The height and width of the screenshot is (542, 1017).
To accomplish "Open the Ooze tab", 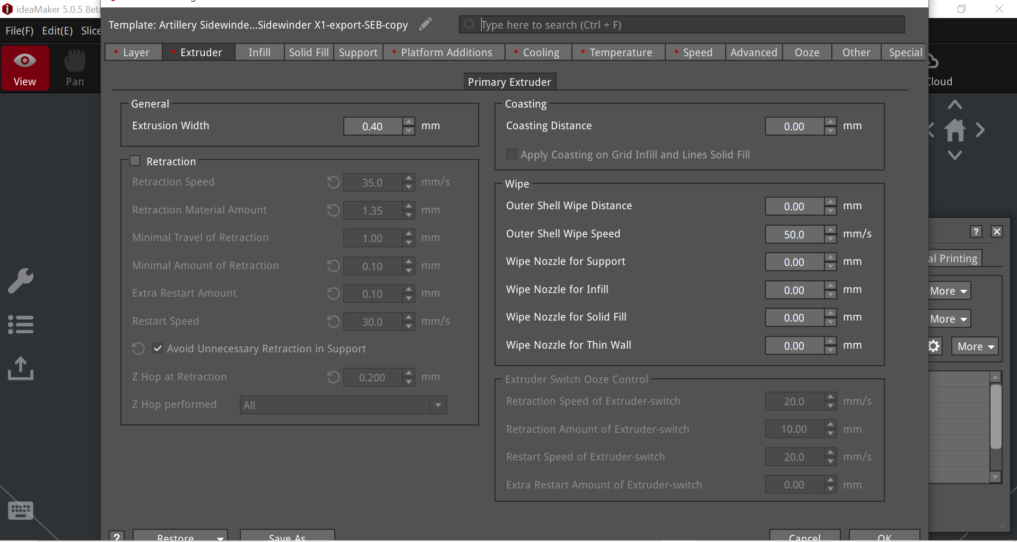I will pos(807,52).
